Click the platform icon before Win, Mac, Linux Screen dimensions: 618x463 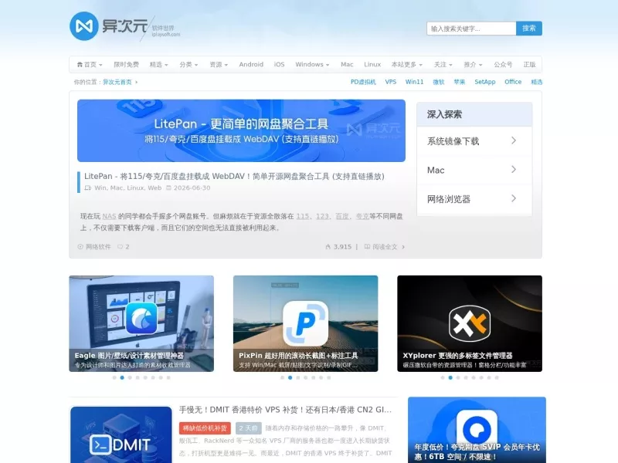pos(88,188)
